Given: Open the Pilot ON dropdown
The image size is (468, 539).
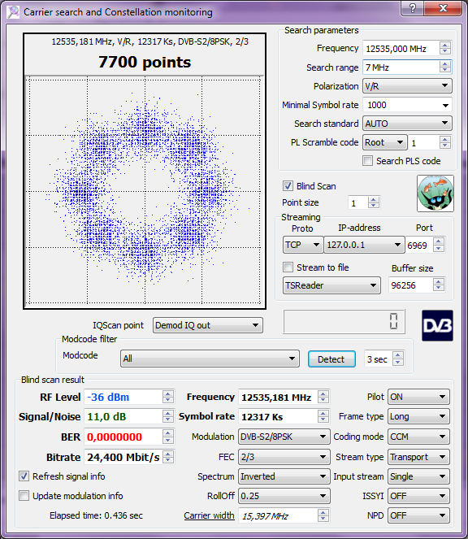Looking at the screenshot, I should click(x=418, y=397).
